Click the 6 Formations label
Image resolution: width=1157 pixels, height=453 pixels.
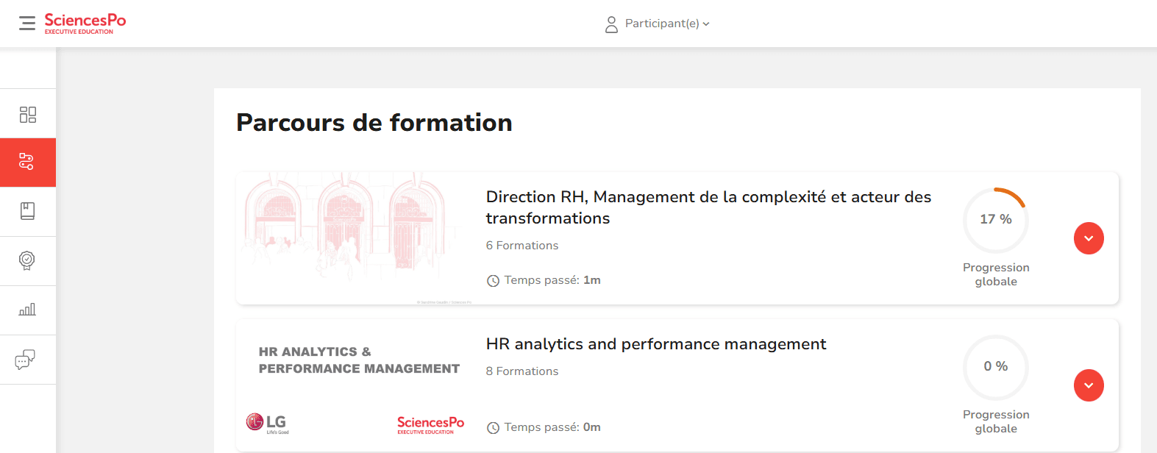(521, 246)
